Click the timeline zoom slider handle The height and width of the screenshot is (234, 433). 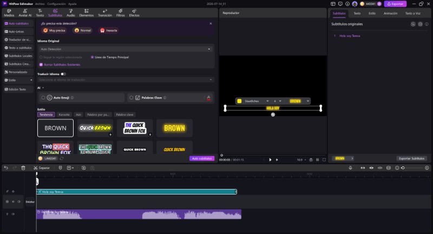coord(403,168)
